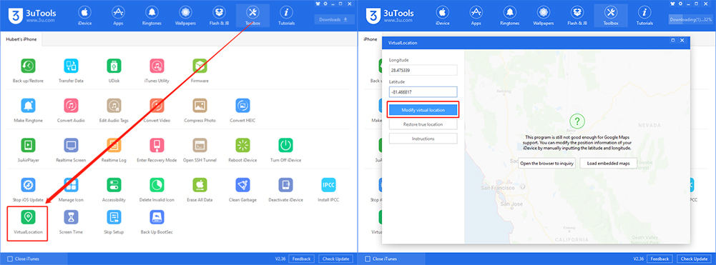Open Wallpapers section in right window
716x265 pixels.
[544, 16]
